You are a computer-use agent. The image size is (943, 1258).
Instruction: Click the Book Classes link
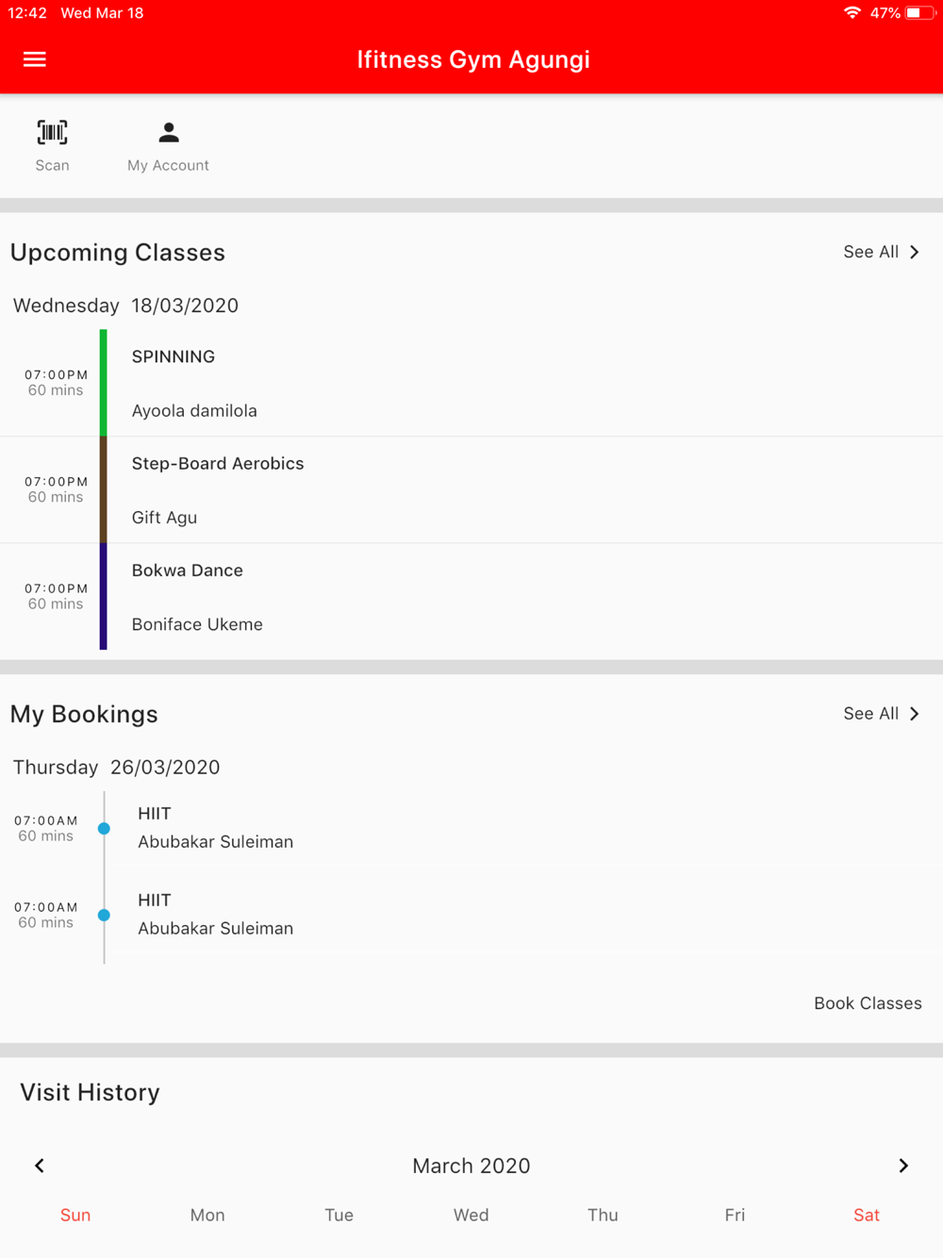pyautogui.click(x=868, y=1003)
